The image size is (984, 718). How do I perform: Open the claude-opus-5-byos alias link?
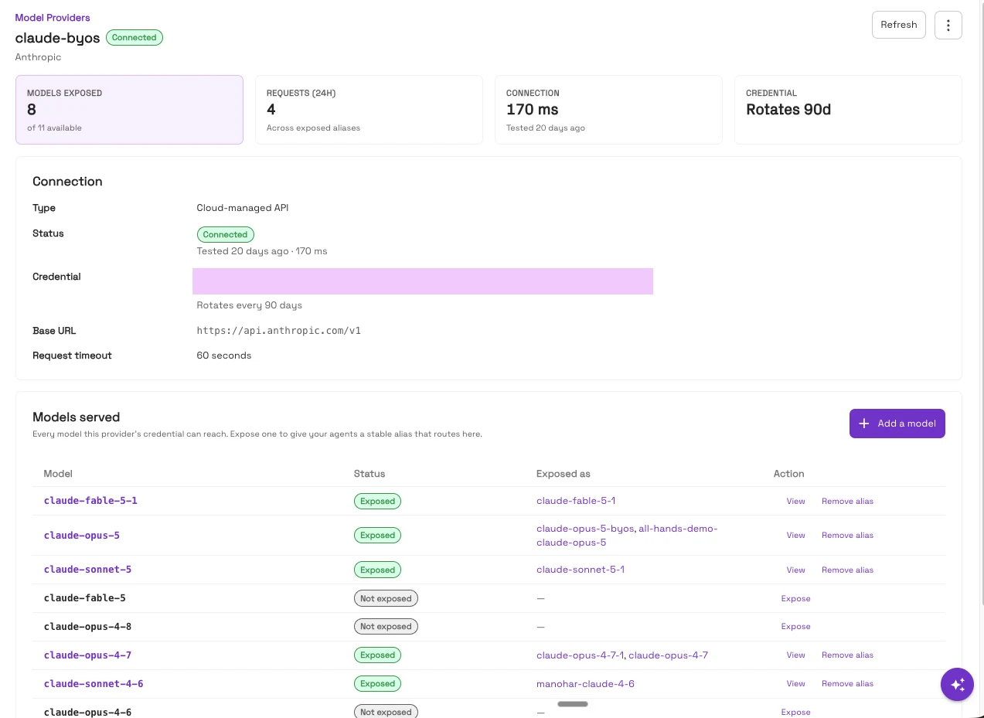[x=584, y=529]
